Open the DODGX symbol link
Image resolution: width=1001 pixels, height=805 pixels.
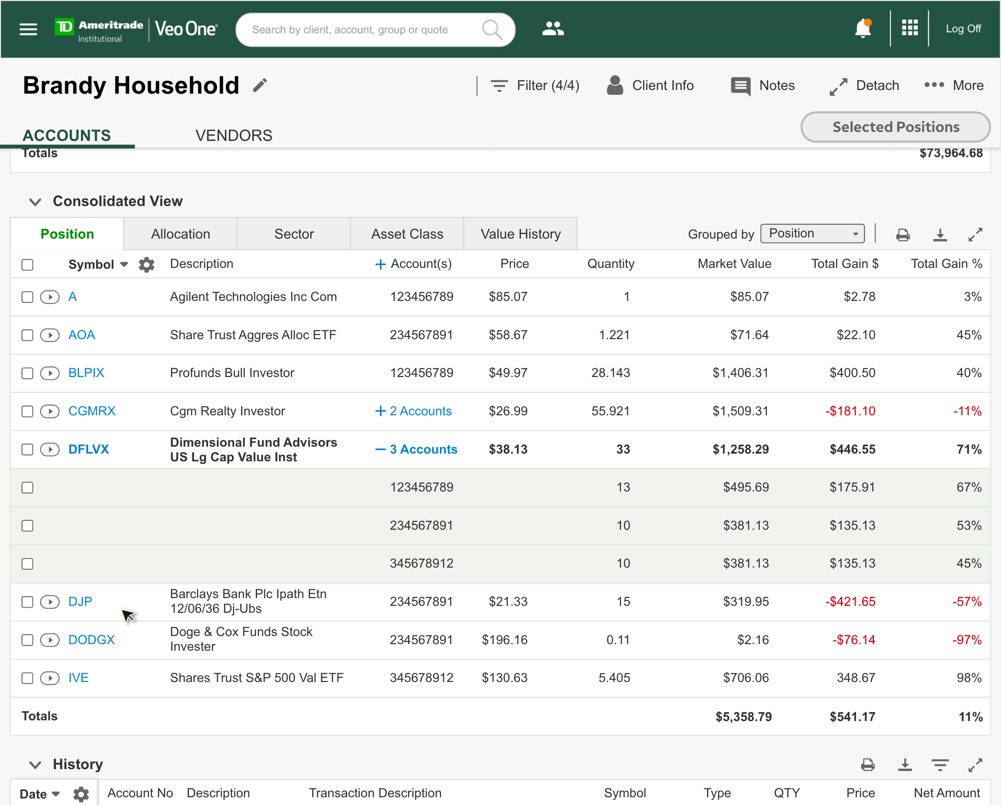(92, 640)
